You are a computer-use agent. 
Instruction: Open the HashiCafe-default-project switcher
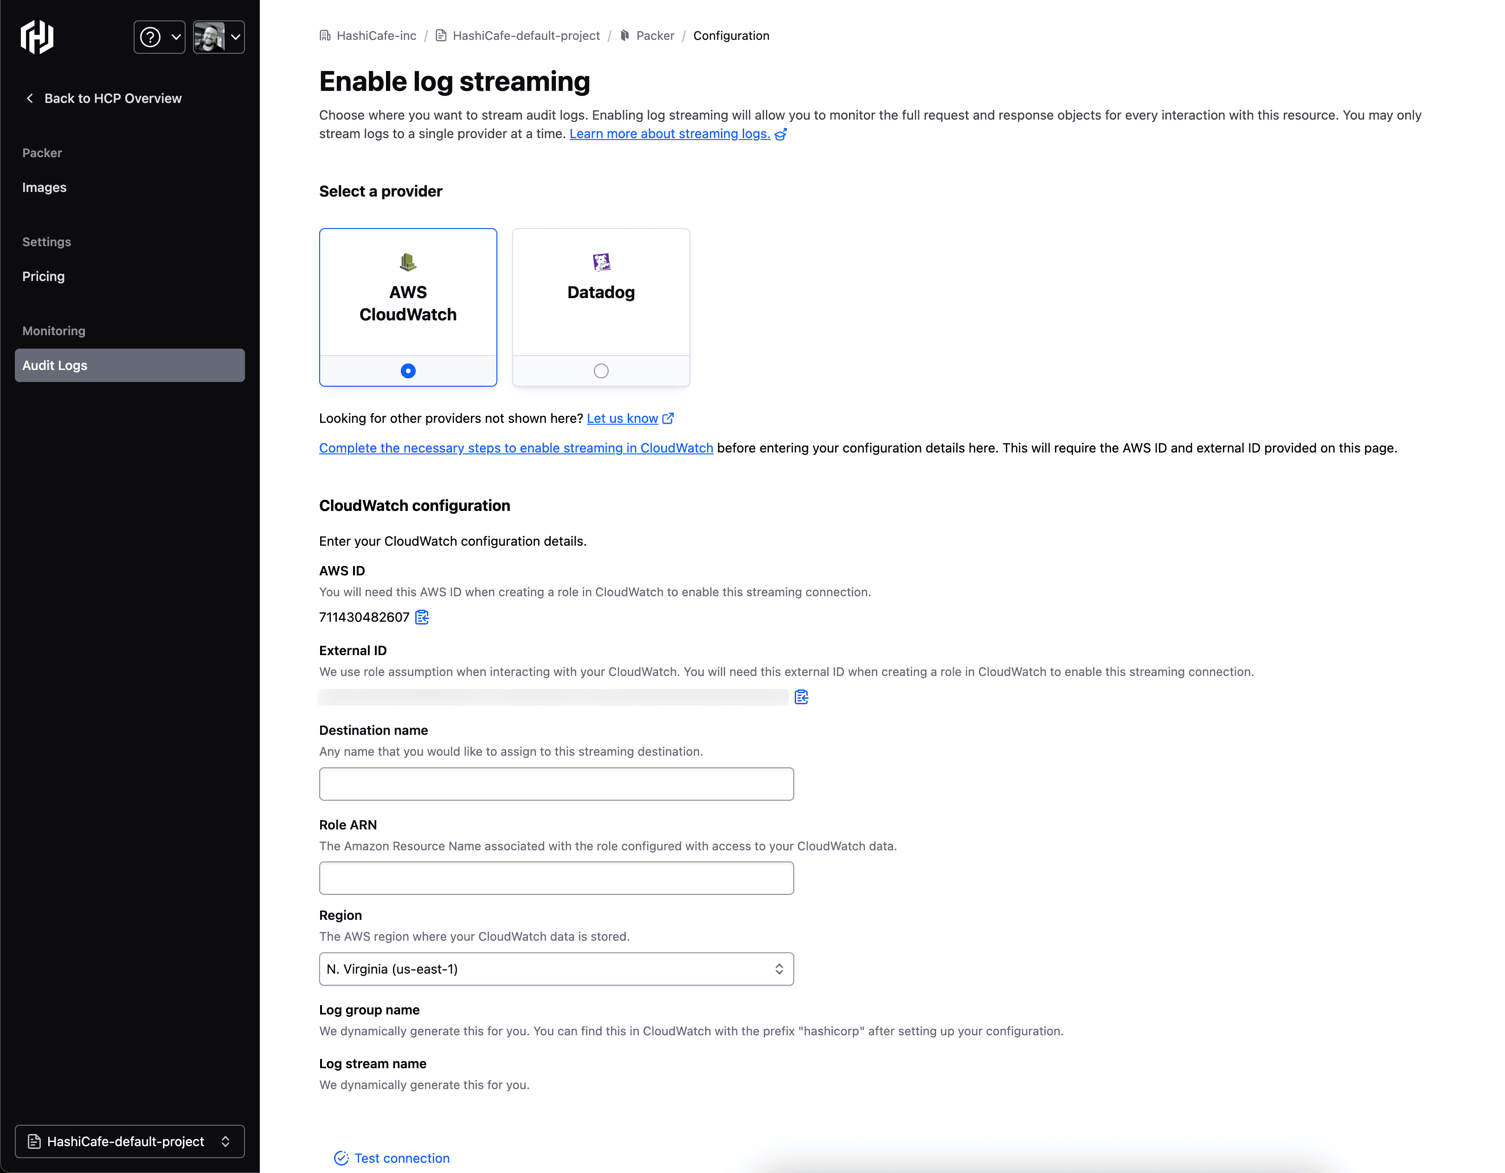[129, 1141]
